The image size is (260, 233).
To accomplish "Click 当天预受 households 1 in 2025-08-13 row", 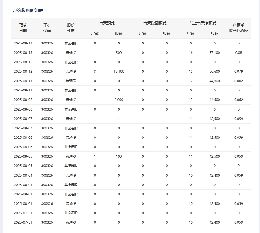I will pyautogui.click(x=95, y=53).
